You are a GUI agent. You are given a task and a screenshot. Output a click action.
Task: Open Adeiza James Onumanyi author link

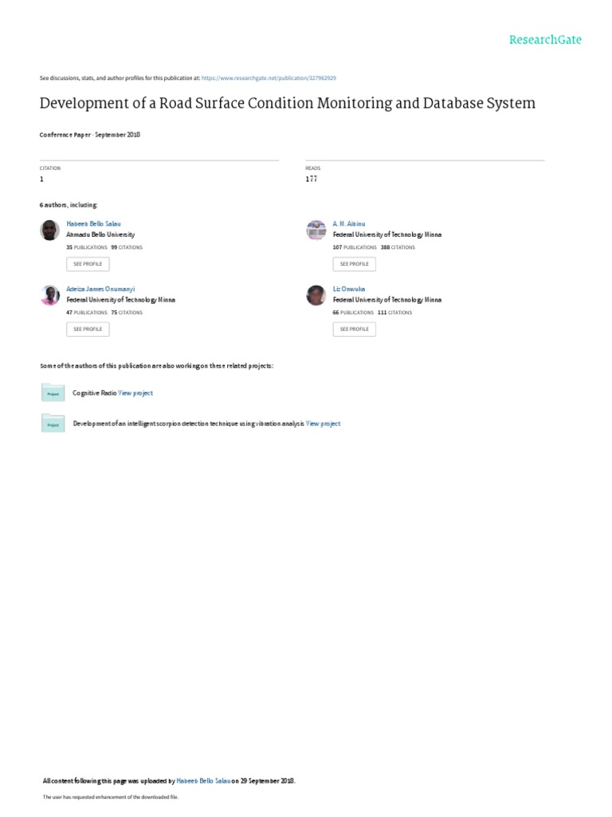click(x=100, y=289)
